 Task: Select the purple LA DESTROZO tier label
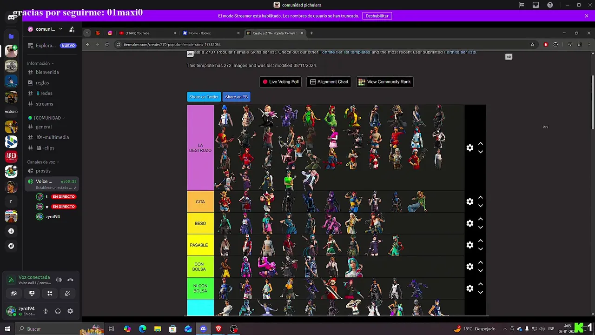point(200,148)
